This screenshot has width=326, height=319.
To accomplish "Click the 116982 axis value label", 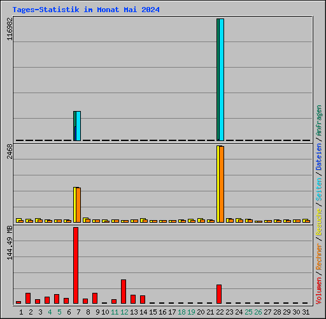I will click(10, 29).
